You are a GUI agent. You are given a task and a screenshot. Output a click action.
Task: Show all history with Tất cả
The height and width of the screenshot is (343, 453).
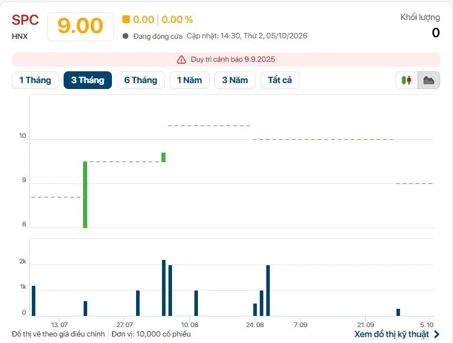coord(280,80)
